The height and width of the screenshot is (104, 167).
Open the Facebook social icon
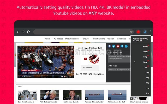click(x=109, y=46)
